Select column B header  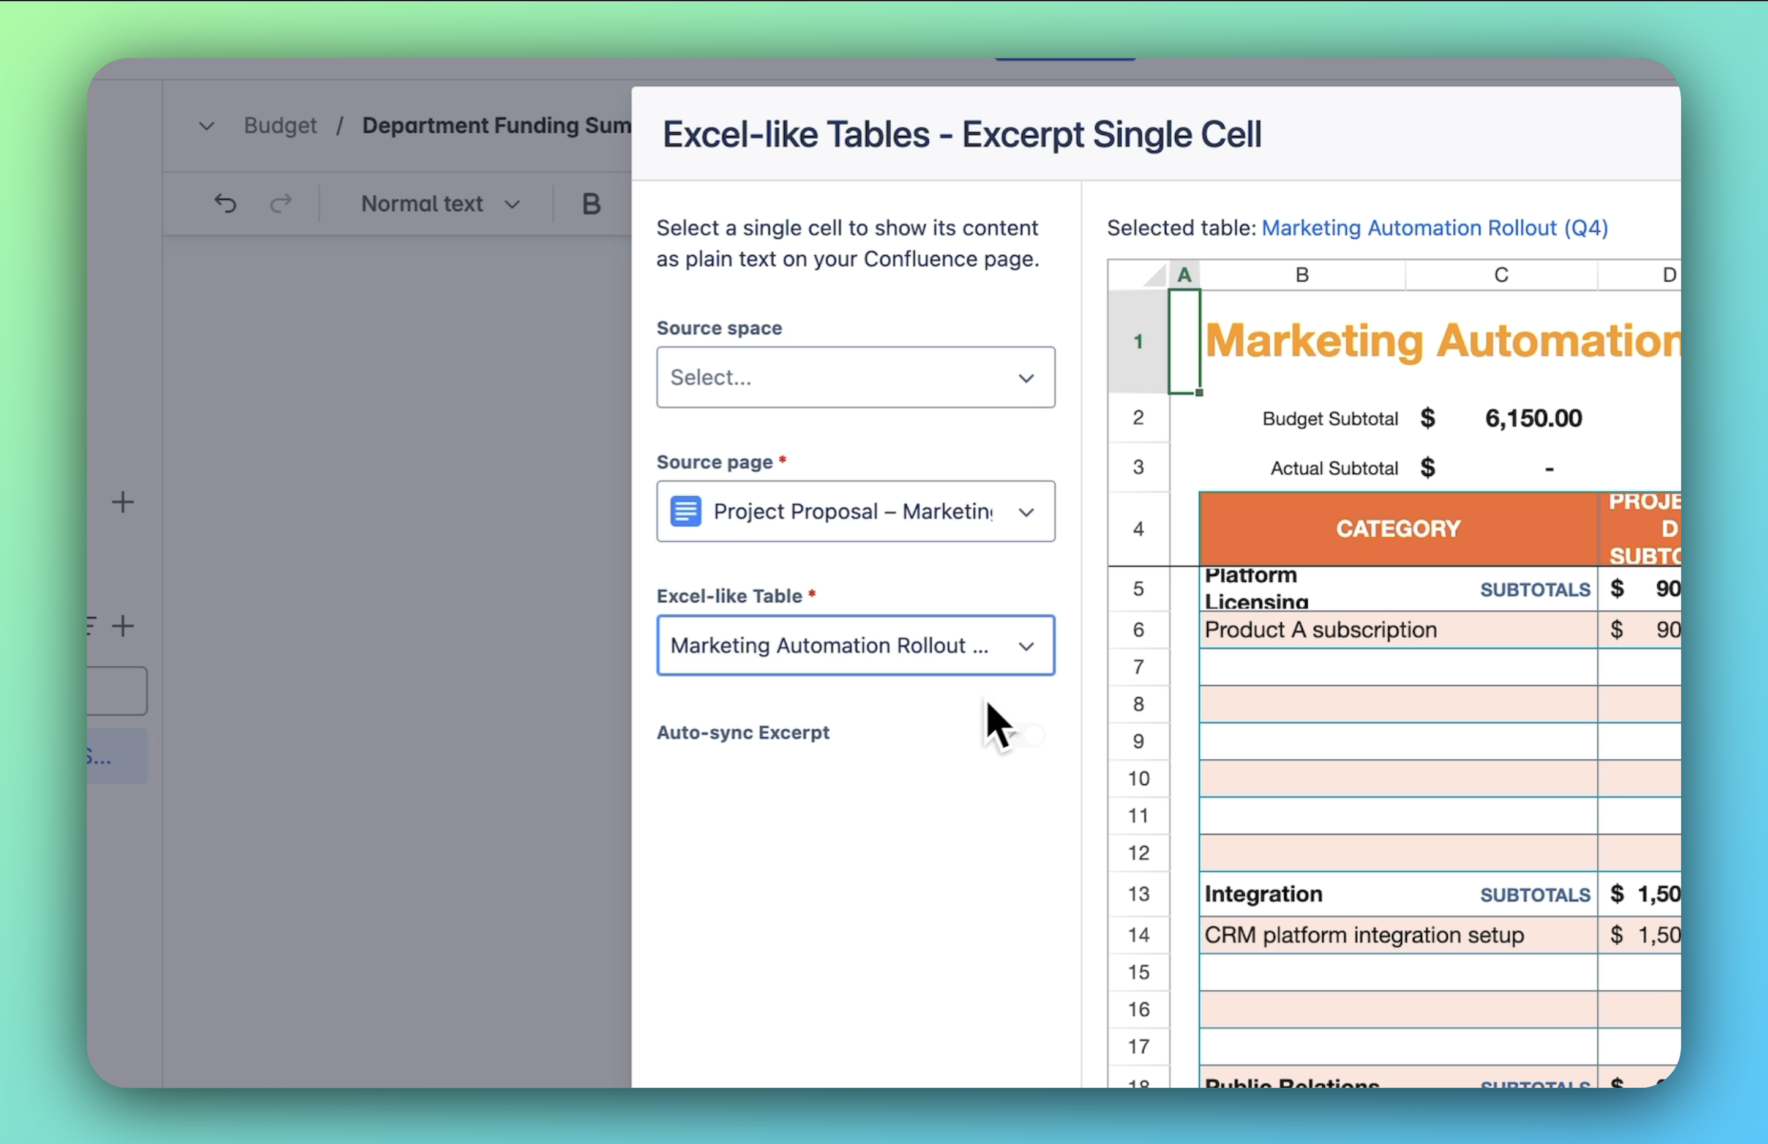click(1302, 275)
